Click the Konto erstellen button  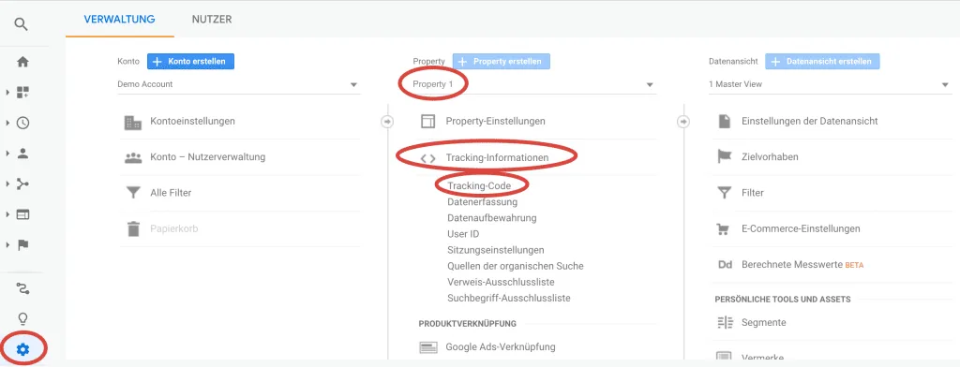pyautogui.click(x=190, y=61)
